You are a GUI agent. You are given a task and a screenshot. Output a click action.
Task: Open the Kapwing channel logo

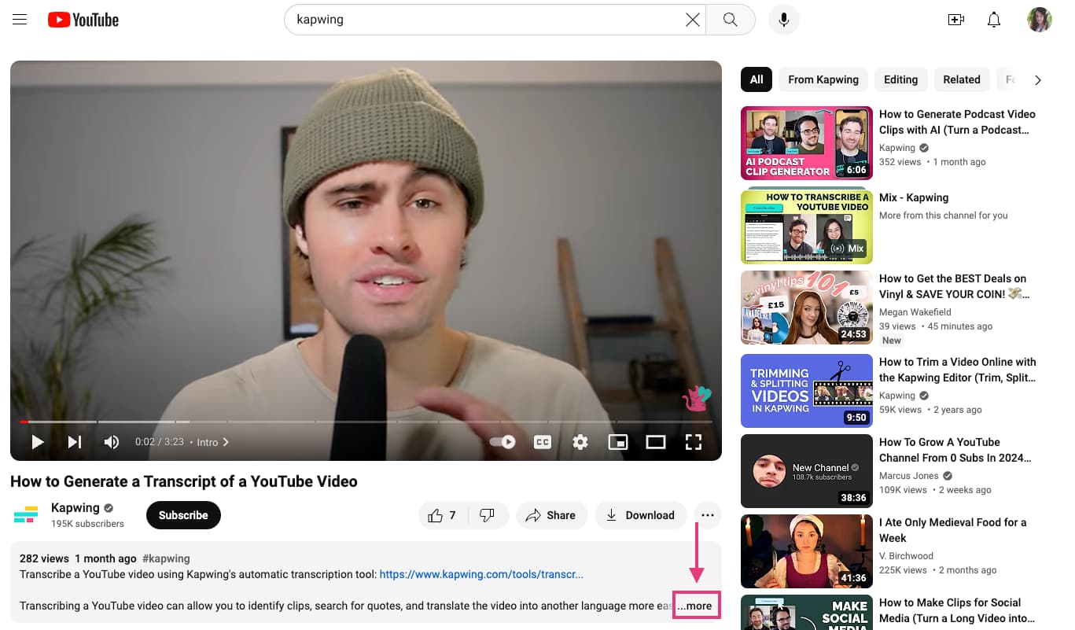pos(26,515)
